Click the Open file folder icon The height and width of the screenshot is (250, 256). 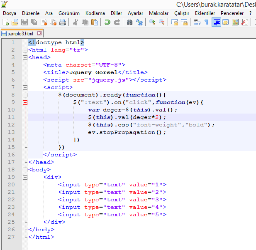pyautogui.click(x=15, y=22)
